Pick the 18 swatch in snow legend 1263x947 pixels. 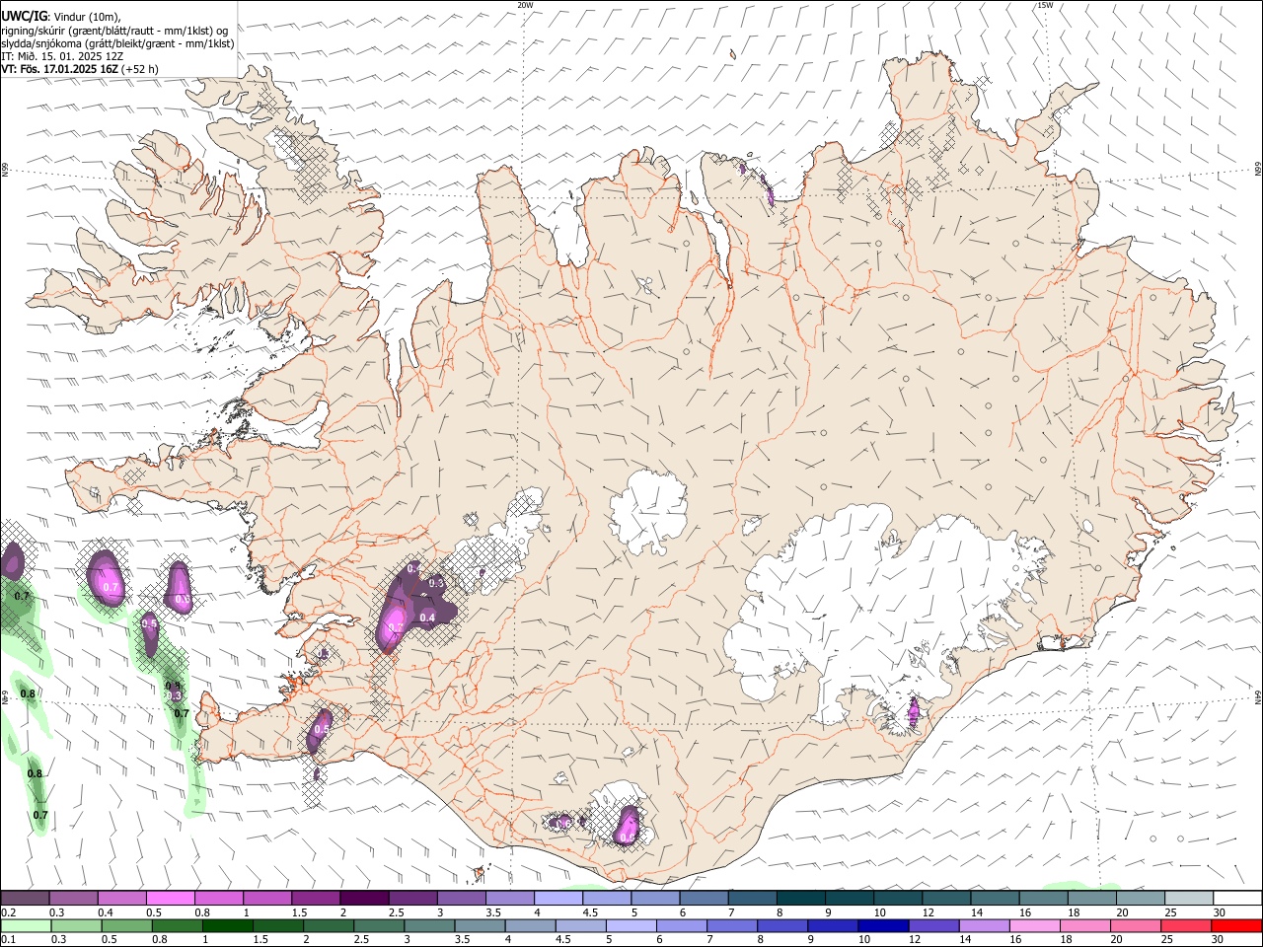(1091, 899)
